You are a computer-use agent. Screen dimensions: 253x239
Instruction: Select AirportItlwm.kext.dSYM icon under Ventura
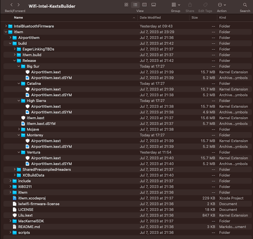coord(27,164)
